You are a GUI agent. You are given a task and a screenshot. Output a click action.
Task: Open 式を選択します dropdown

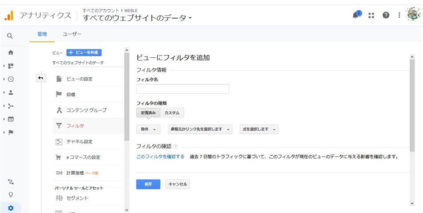(x=259, y=129)
